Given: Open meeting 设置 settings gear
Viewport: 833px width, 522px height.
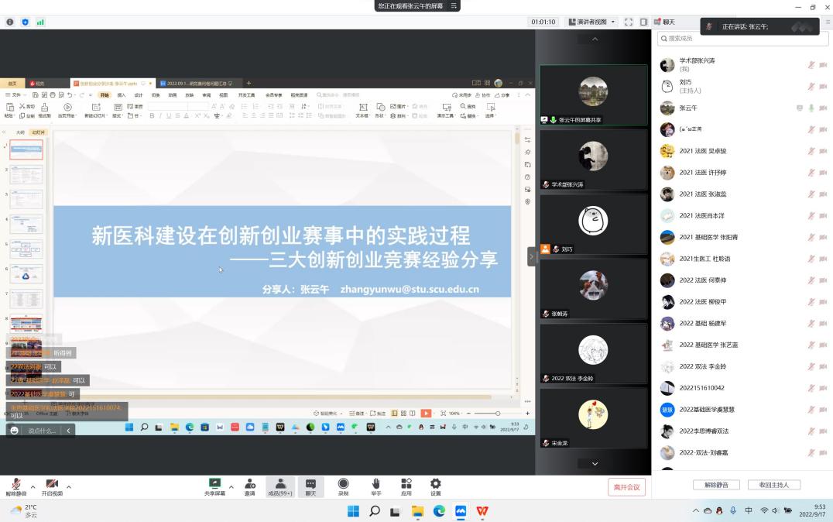Looking at the screenshot, I should point(435,484).
